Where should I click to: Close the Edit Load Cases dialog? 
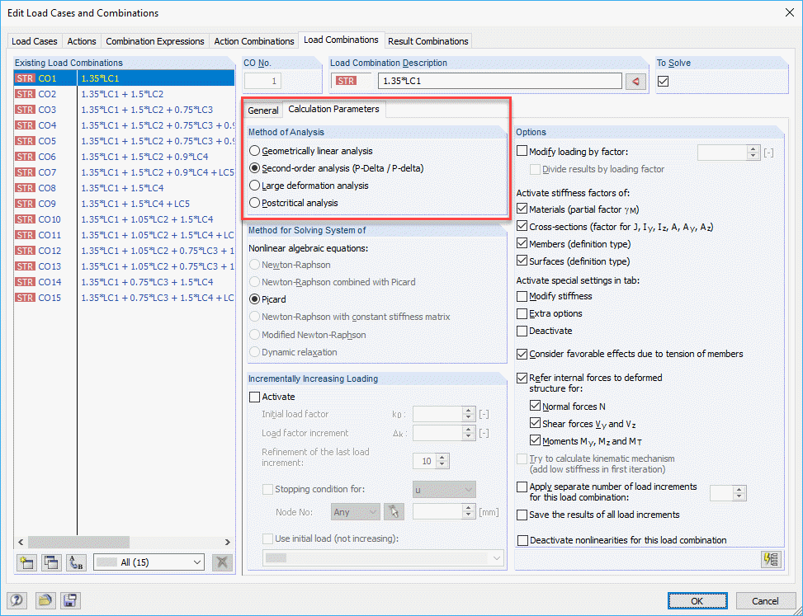click(789, 13)
